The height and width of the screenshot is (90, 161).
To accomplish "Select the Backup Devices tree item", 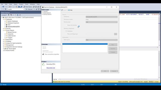I will pos(12,32).
